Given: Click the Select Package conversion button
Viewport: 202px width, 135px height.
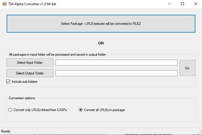Looking at the screenshot, I should [101, 24].
